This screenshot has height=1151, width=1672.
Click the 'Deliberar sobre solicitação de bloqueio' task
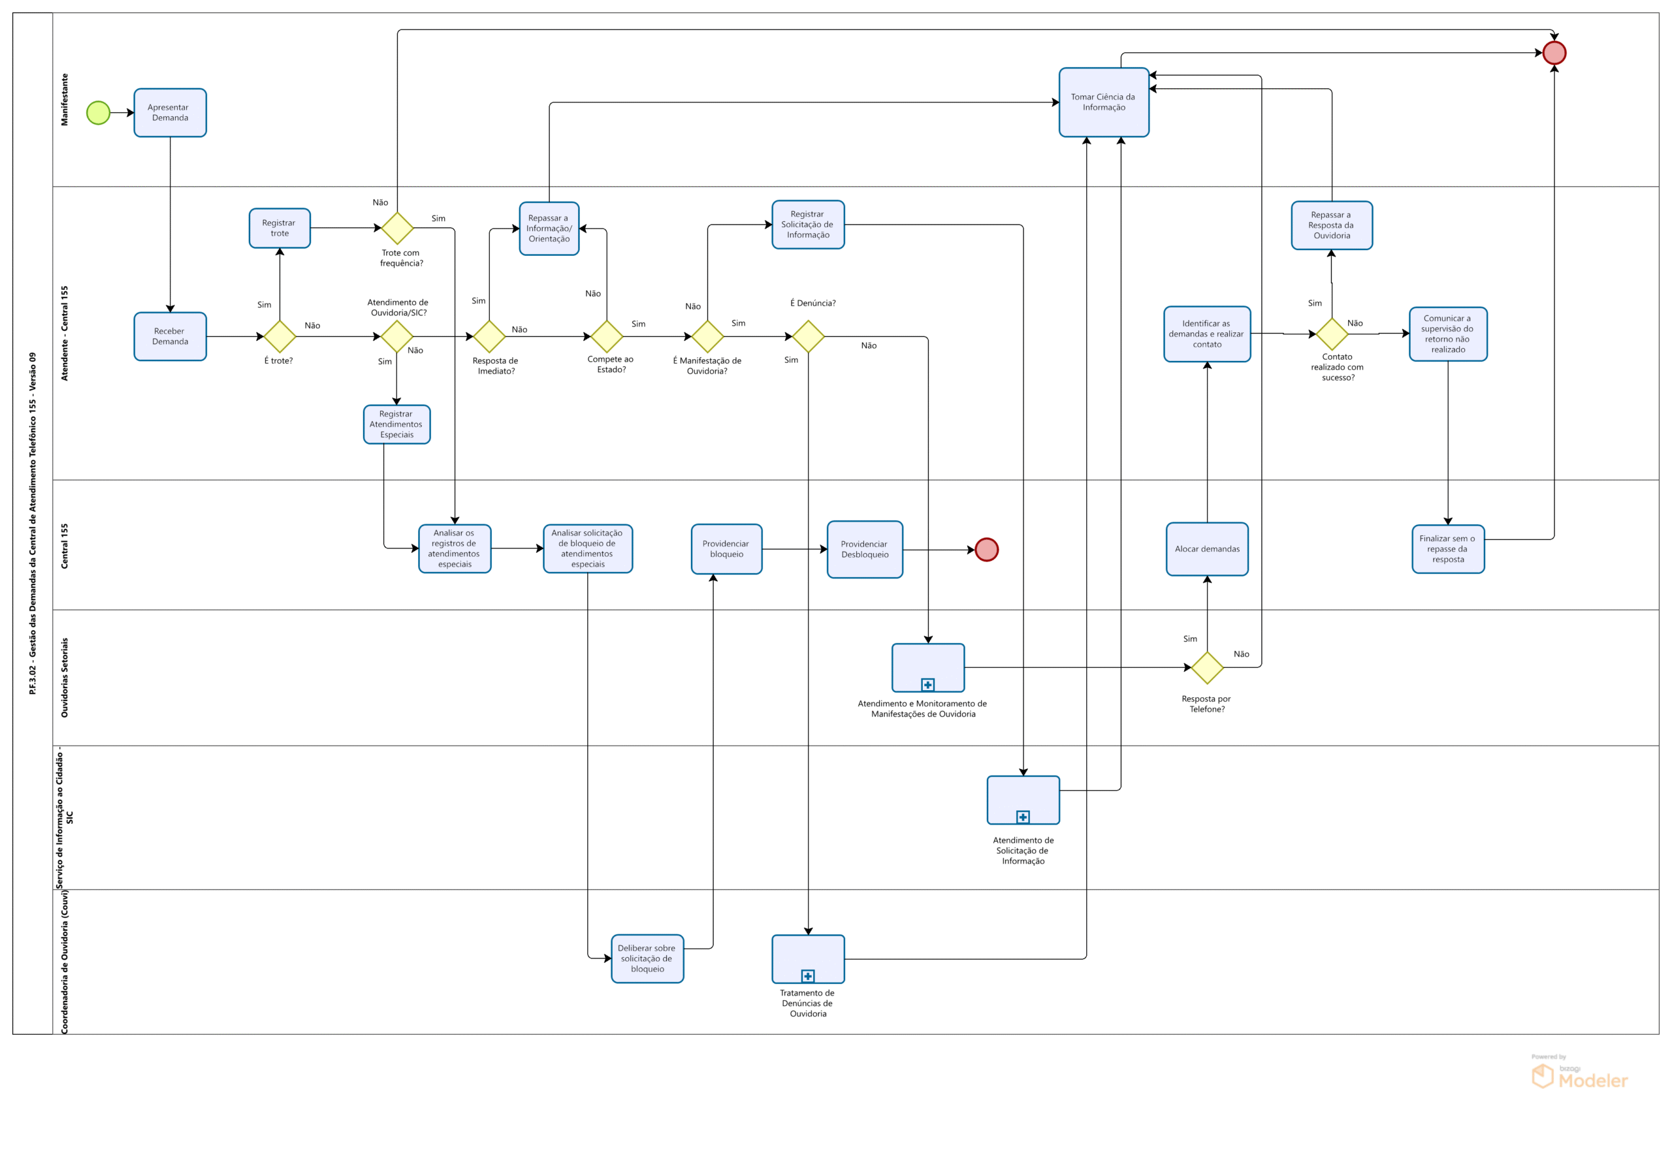647,958
